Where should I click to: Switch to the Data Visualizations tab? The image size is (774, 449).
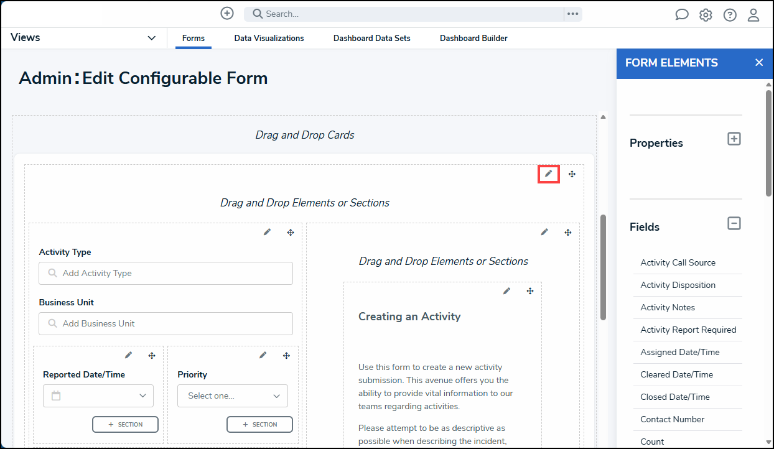tap(269, 39)
